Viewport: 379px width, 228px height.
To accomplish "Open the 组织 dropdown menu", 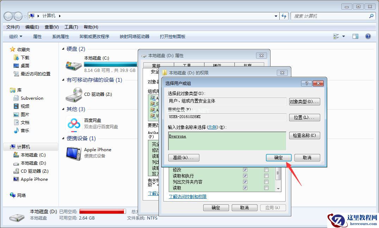I will point(15,36).
